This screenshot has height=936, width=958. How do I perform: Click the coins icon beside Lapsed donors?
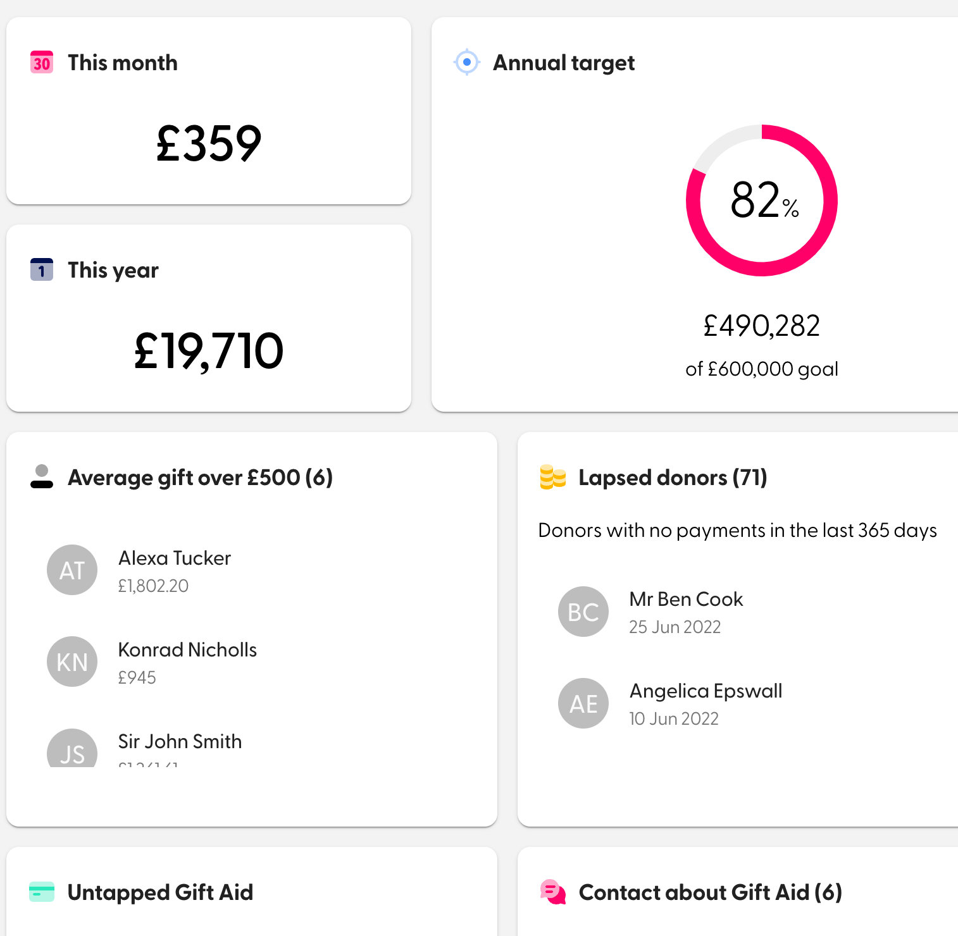point(552,477)
